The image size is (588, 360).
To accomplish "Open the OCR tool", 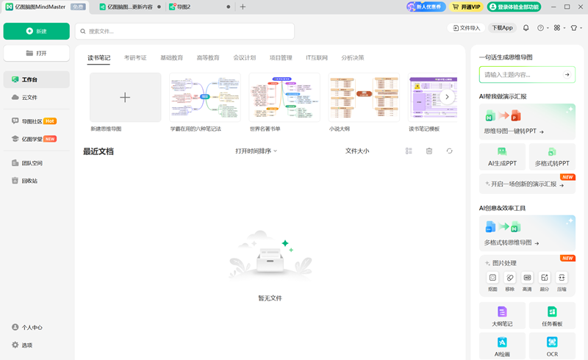I will point(552,345).
